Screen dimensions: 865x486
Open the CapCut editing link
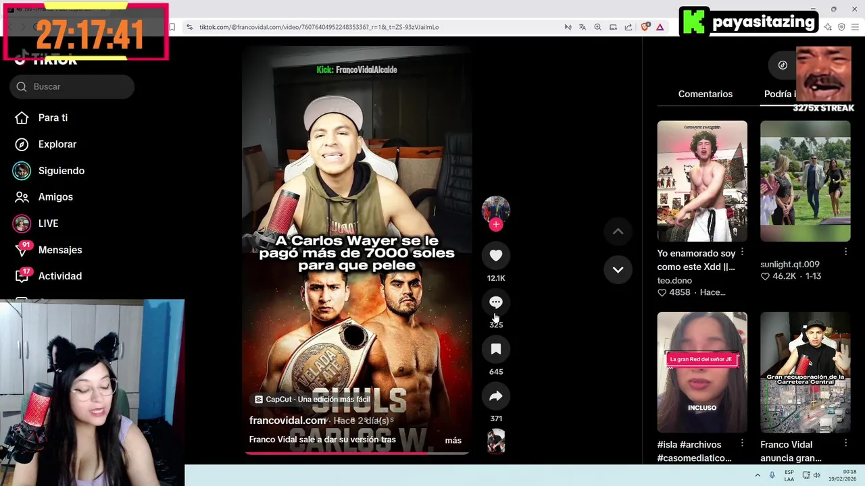312,400
